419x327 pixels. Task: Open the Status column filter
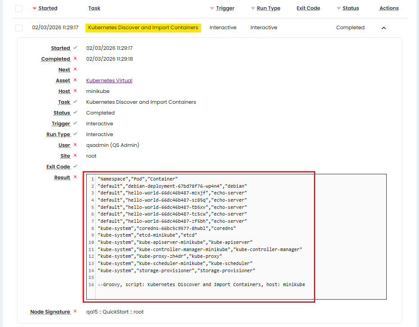(x=339, y=9)
